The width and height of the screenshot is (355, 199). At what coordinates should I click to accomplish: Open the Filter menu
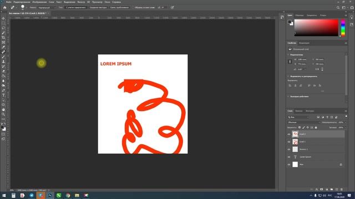(x=81, y=2)
